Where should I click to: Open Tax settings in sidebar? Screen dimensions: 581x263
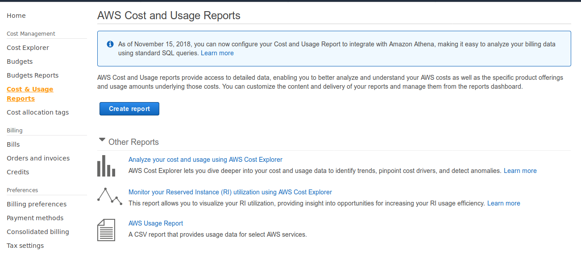(x=25, y=246)
